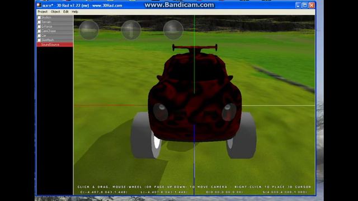Click the third viewport sphere control
358x201 pixels.
[173, 30]
